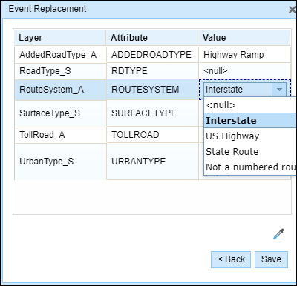Edit the <null> value for RDTYPE
The width and height of the screenshot is (297, 286).
coord(244,71)
